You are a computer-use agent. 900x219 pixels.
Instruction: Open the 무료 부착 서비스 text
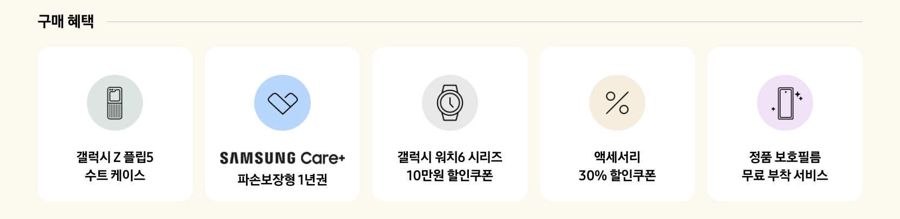click(x=785, y=175)
